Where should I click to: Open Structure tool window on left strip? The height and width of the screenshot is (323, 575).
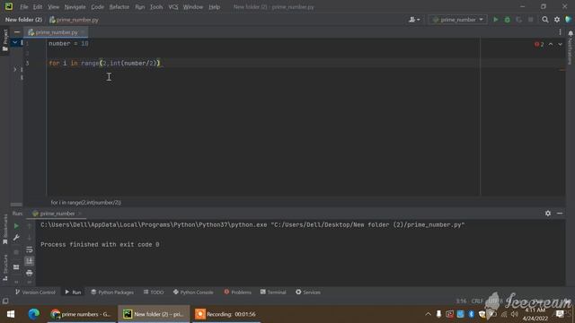5,267
